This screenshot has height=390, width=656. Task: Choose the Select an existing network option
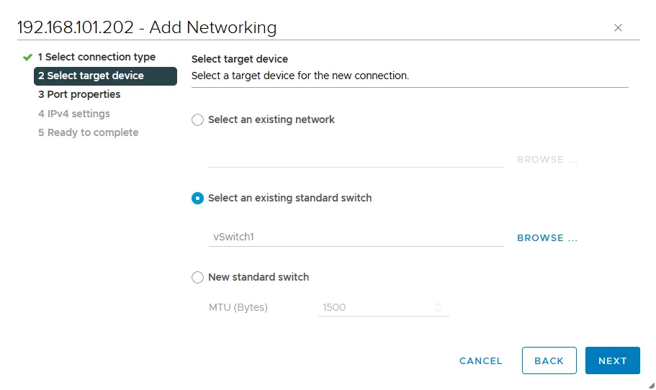(198, 120)
